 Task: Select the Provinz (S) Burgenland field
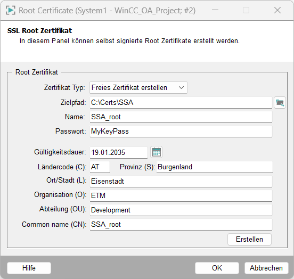(x=215, y=167)
